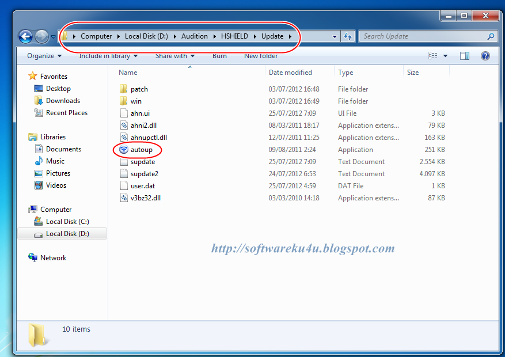Click the Forward navigation arrow button
The height and width of the screenshot is (357, 505).
click(41, 36)
